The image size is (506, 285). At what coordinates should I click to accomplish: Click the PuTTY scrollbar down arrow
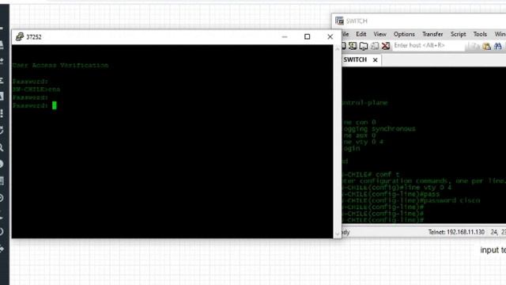click(338, 234)
